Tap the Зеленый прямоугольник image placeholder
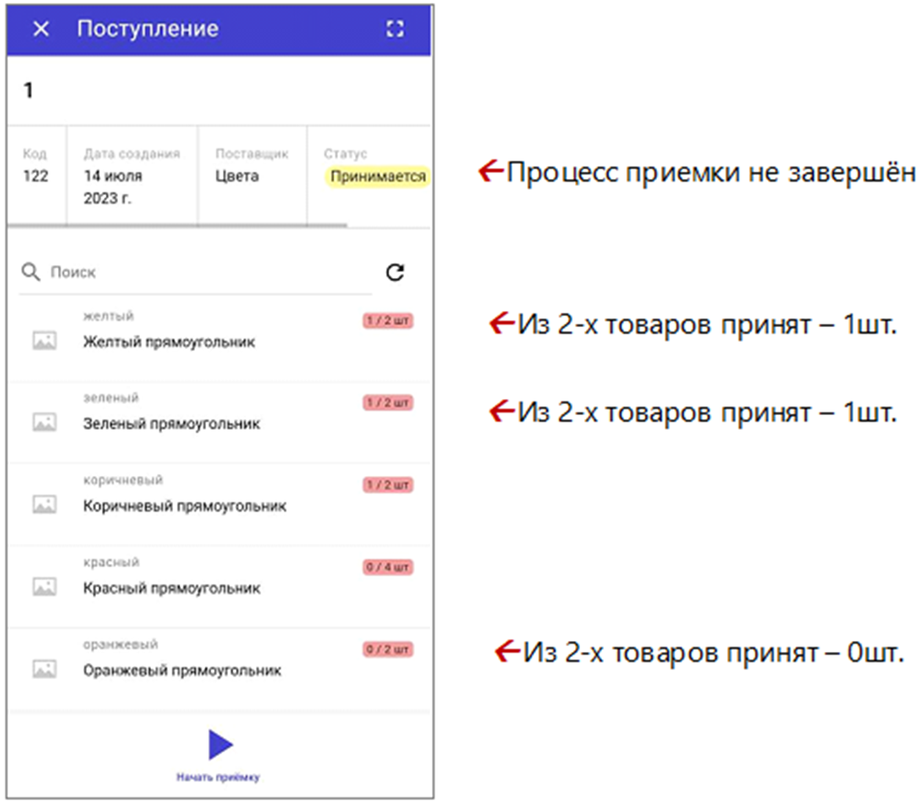 click(44, 421)
